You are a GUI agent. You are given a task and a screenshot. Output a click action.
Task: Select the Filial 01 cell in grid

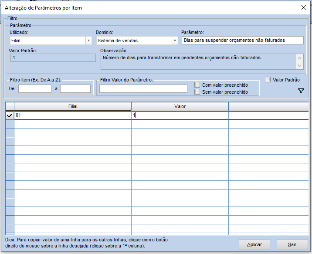coord(73,115)
